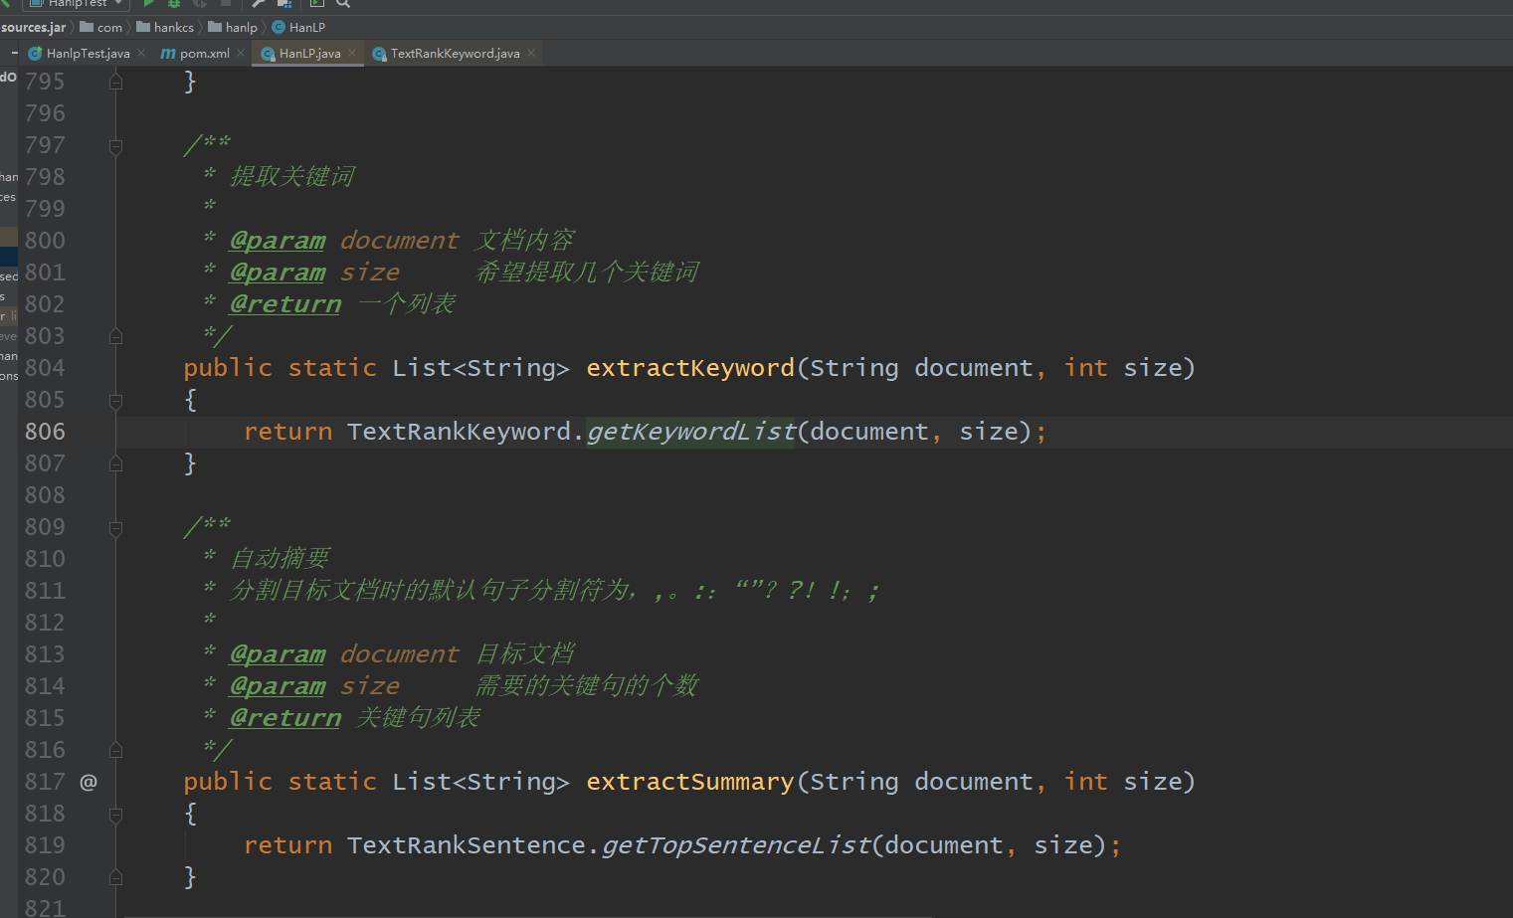Click line number 819 in the gutter
1513x918 pixels.
click(x=45, y=845)
